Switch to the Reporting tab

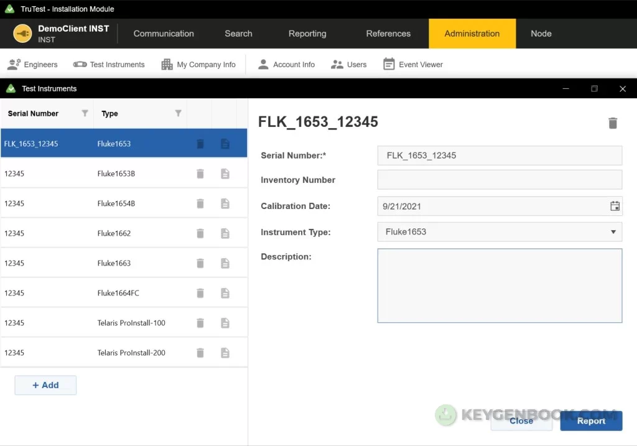point(307,34)
